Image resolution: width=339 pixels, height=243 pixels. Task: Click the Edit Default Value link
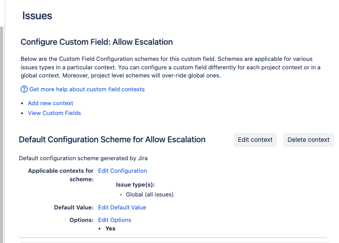click(122, 207)
